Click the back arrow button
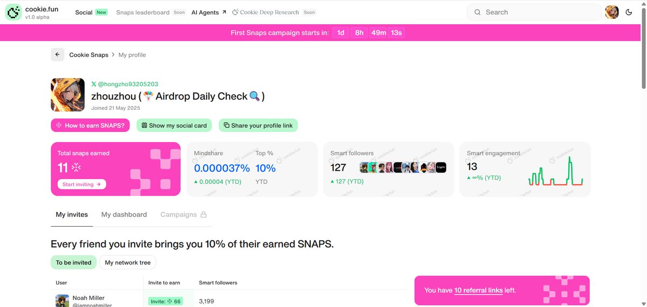 click(x=58, y=55)
